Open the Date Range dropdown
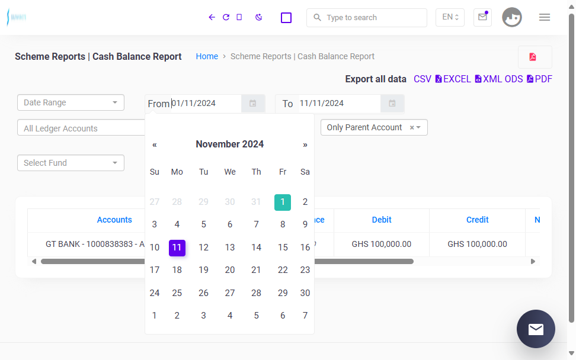 click(x=71, y=102)
